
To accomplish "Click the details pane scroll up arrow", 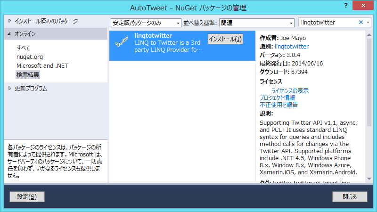I will click(369, 35).
